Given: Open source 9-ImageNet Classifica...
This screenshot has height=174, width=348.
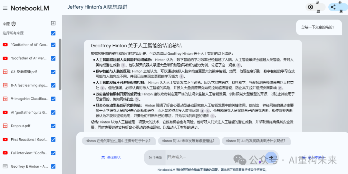Looking at the screenshot, I should [30, 99].
